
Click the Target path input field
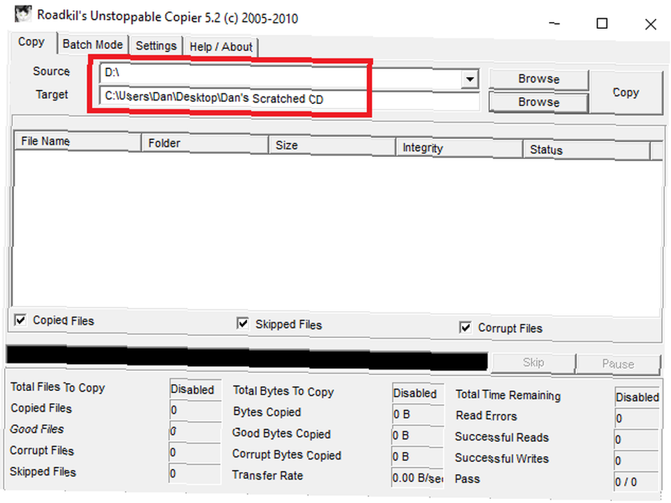point(289,98)
